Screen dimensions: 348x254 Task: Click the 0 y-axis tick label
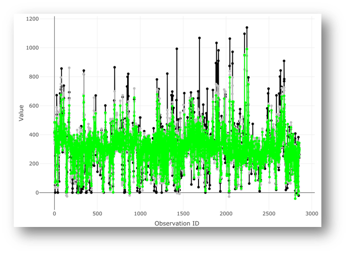[x=37, y=193]
